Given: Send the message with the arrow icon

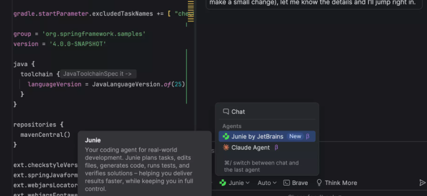Looking at the screenshot, I should click(x=422, y=183).
